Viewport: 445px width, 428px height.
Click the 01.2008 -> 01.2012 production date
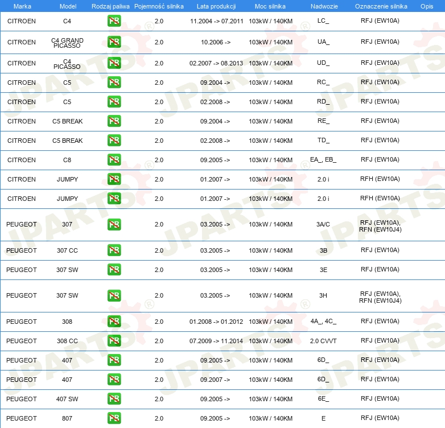pos(216,322)
